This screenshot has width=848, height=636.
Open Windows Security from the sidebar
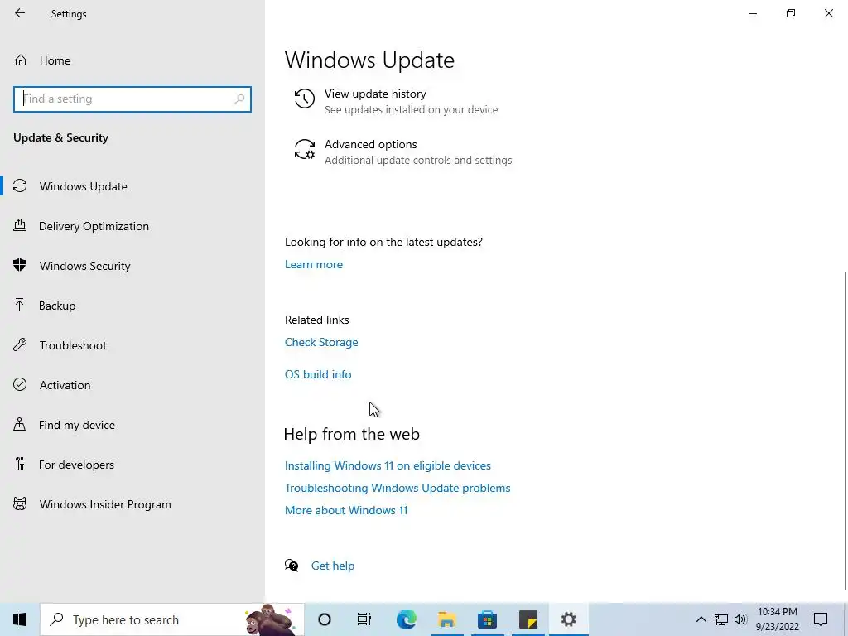pos(132,266)
